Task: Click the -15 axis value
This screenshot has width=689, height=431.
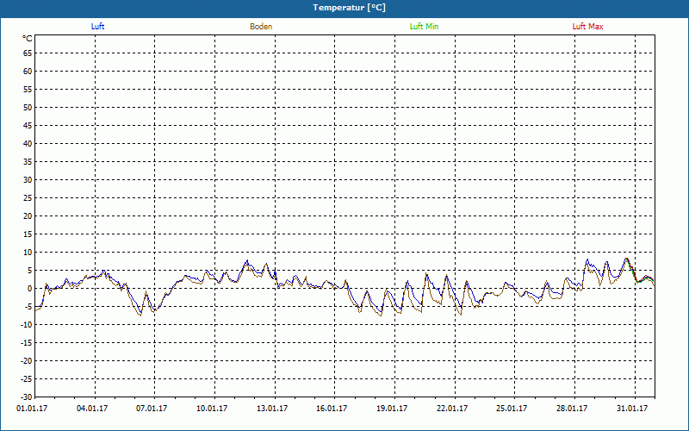Action: point(27,342)
